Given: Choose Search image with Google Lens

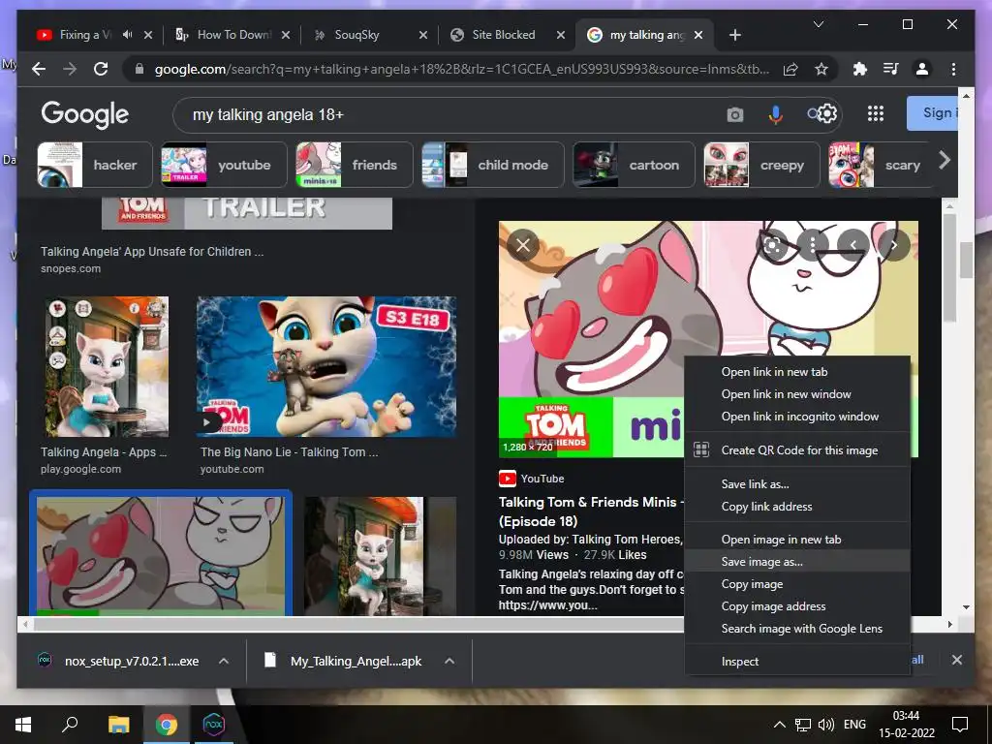Looking at the screenshot, I should tap(797, 628).
